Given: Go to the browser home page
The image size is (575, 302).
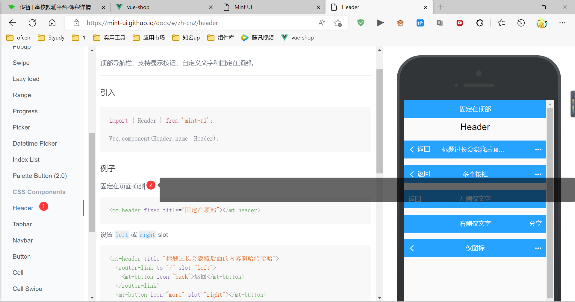Looking at the screenshot, I should click(x=52, y=23).
